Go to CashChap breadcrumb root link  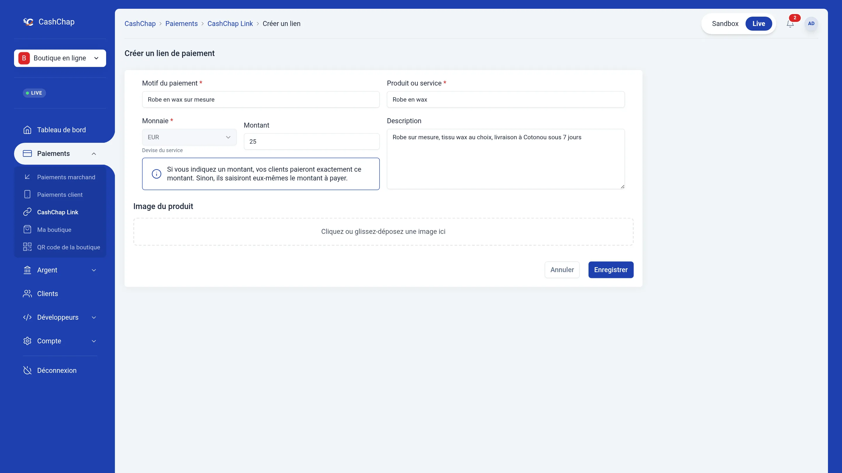click(x=140, y=23)
